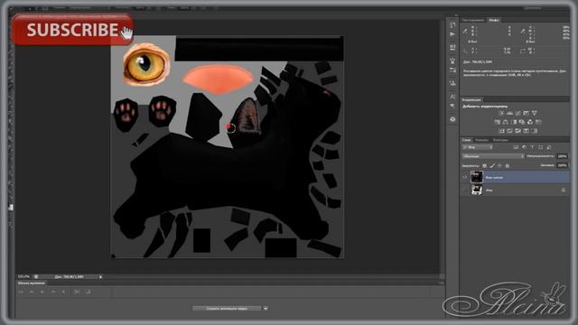
Task: Filter layers by smart objects
Action: [548, 147]
